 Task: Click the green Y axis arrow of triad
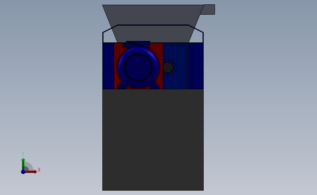pos(23,164)
